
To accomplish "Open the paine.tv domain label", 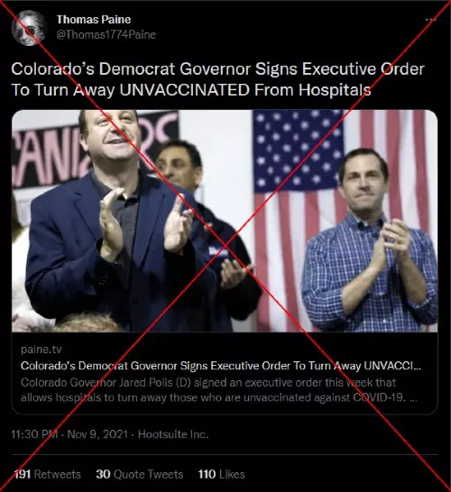I will 41,350.
